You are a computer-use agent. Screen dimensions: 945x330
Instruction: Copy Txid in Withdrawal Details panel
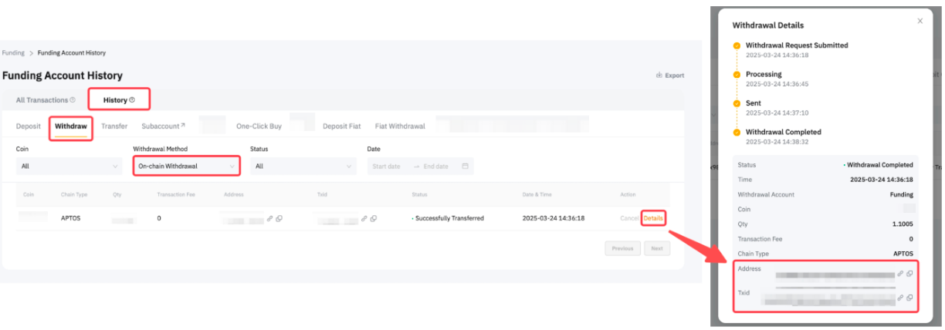pos(909,298)
